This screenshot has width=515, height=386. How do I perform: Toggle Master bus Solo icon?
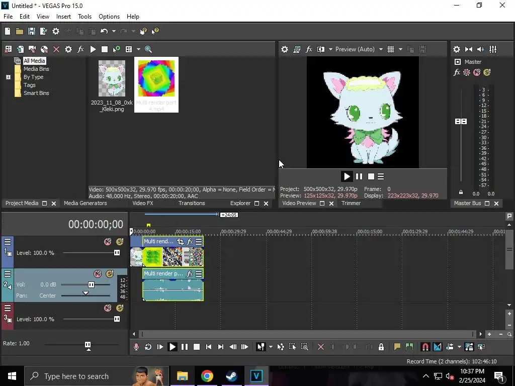[x=487, y=72]
